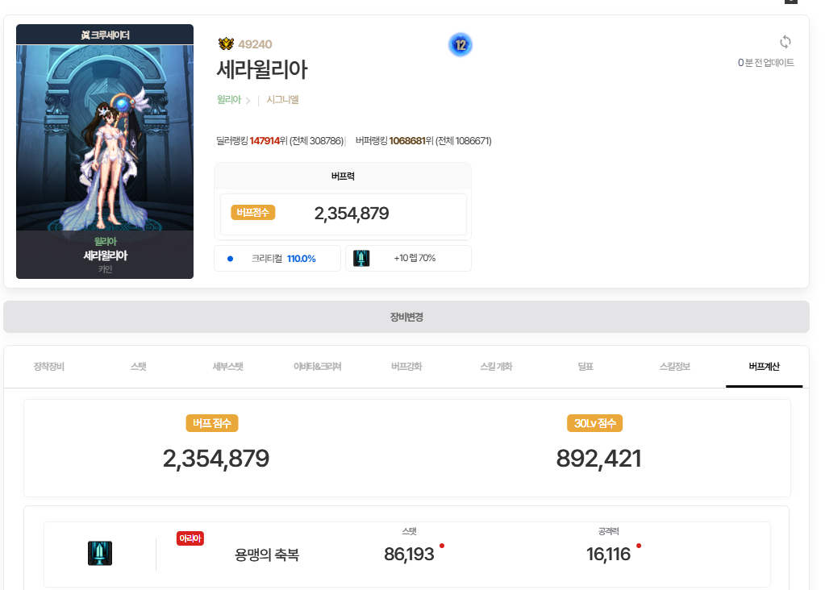Click the refresh update icon

pyautogui.click(x=785, y=42)
